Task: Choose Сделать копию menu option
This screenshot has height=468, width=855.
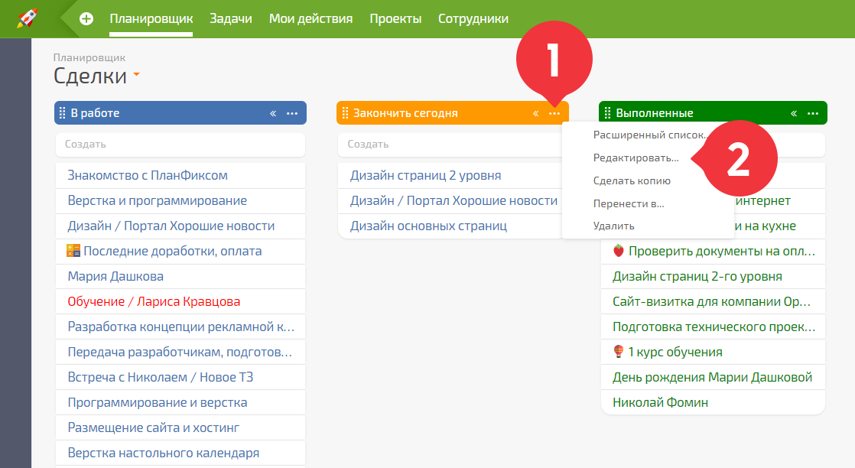Action: 632,180
